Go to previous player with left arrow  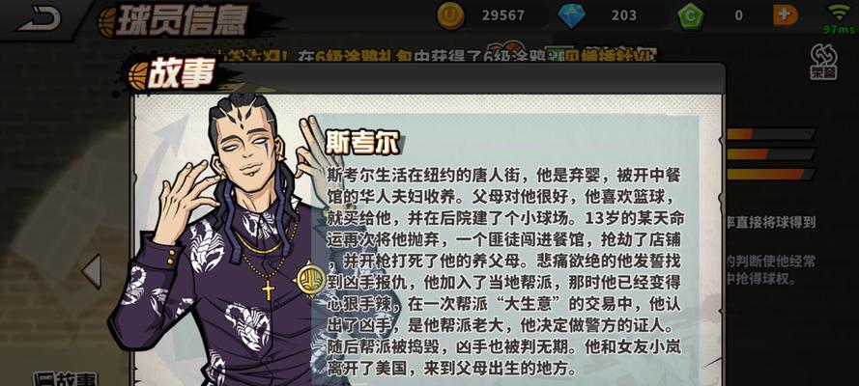pos(92,271)
